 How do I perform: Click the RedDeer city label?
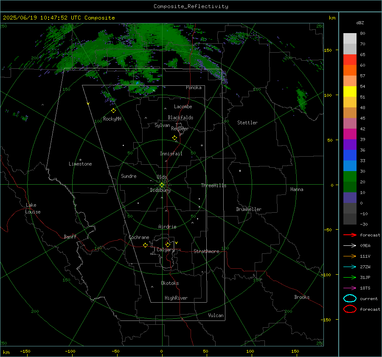[180, 129]
